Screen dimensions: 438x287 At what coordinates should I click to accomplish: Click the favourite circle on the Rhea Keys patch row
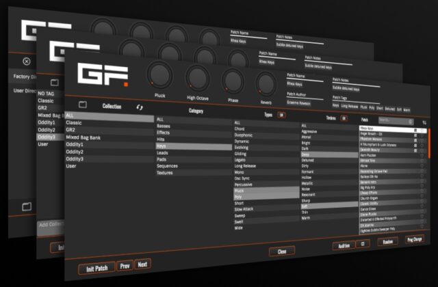pos(422,131)
